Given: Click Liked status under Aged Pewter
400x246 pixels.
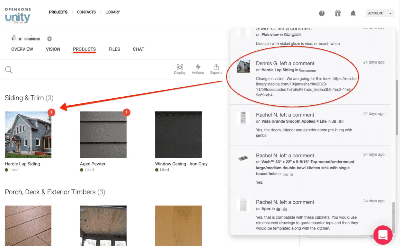Looking at the screenshot, I should [x=87, y=170].
